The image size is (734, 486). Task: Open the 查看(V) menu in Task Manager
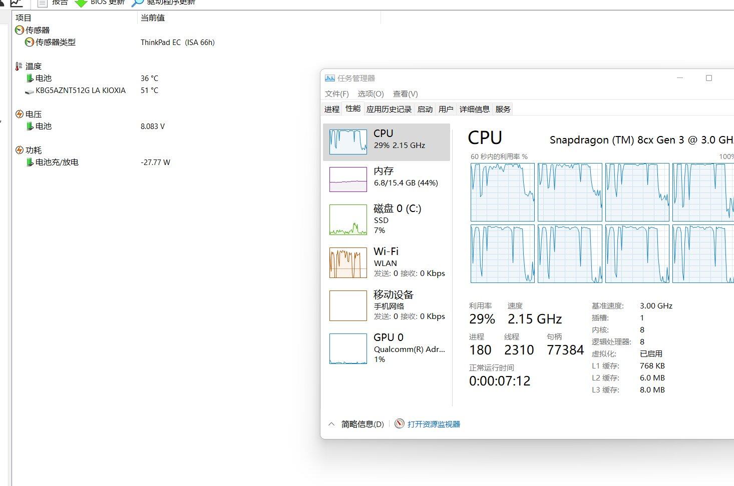pyautogui.click(x=406, y=94)
